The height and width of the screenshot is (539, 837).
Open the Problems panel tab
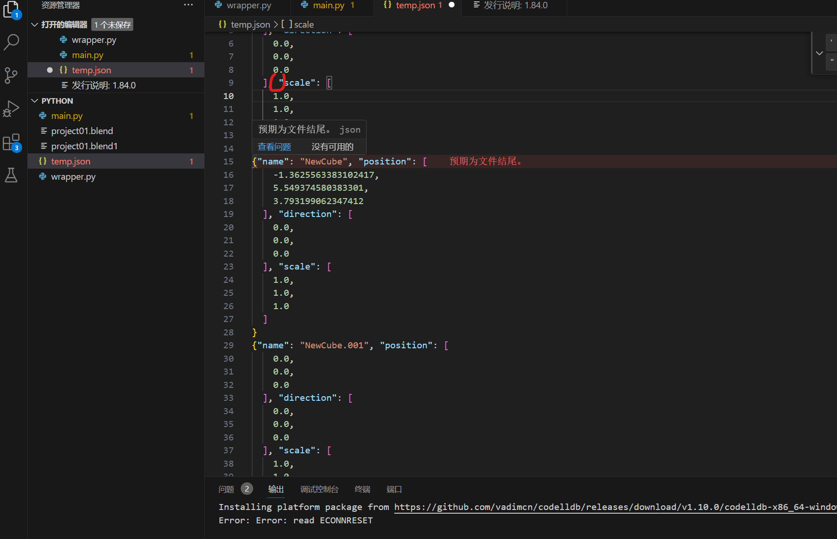pyautogui.click(x=226, y=489)
